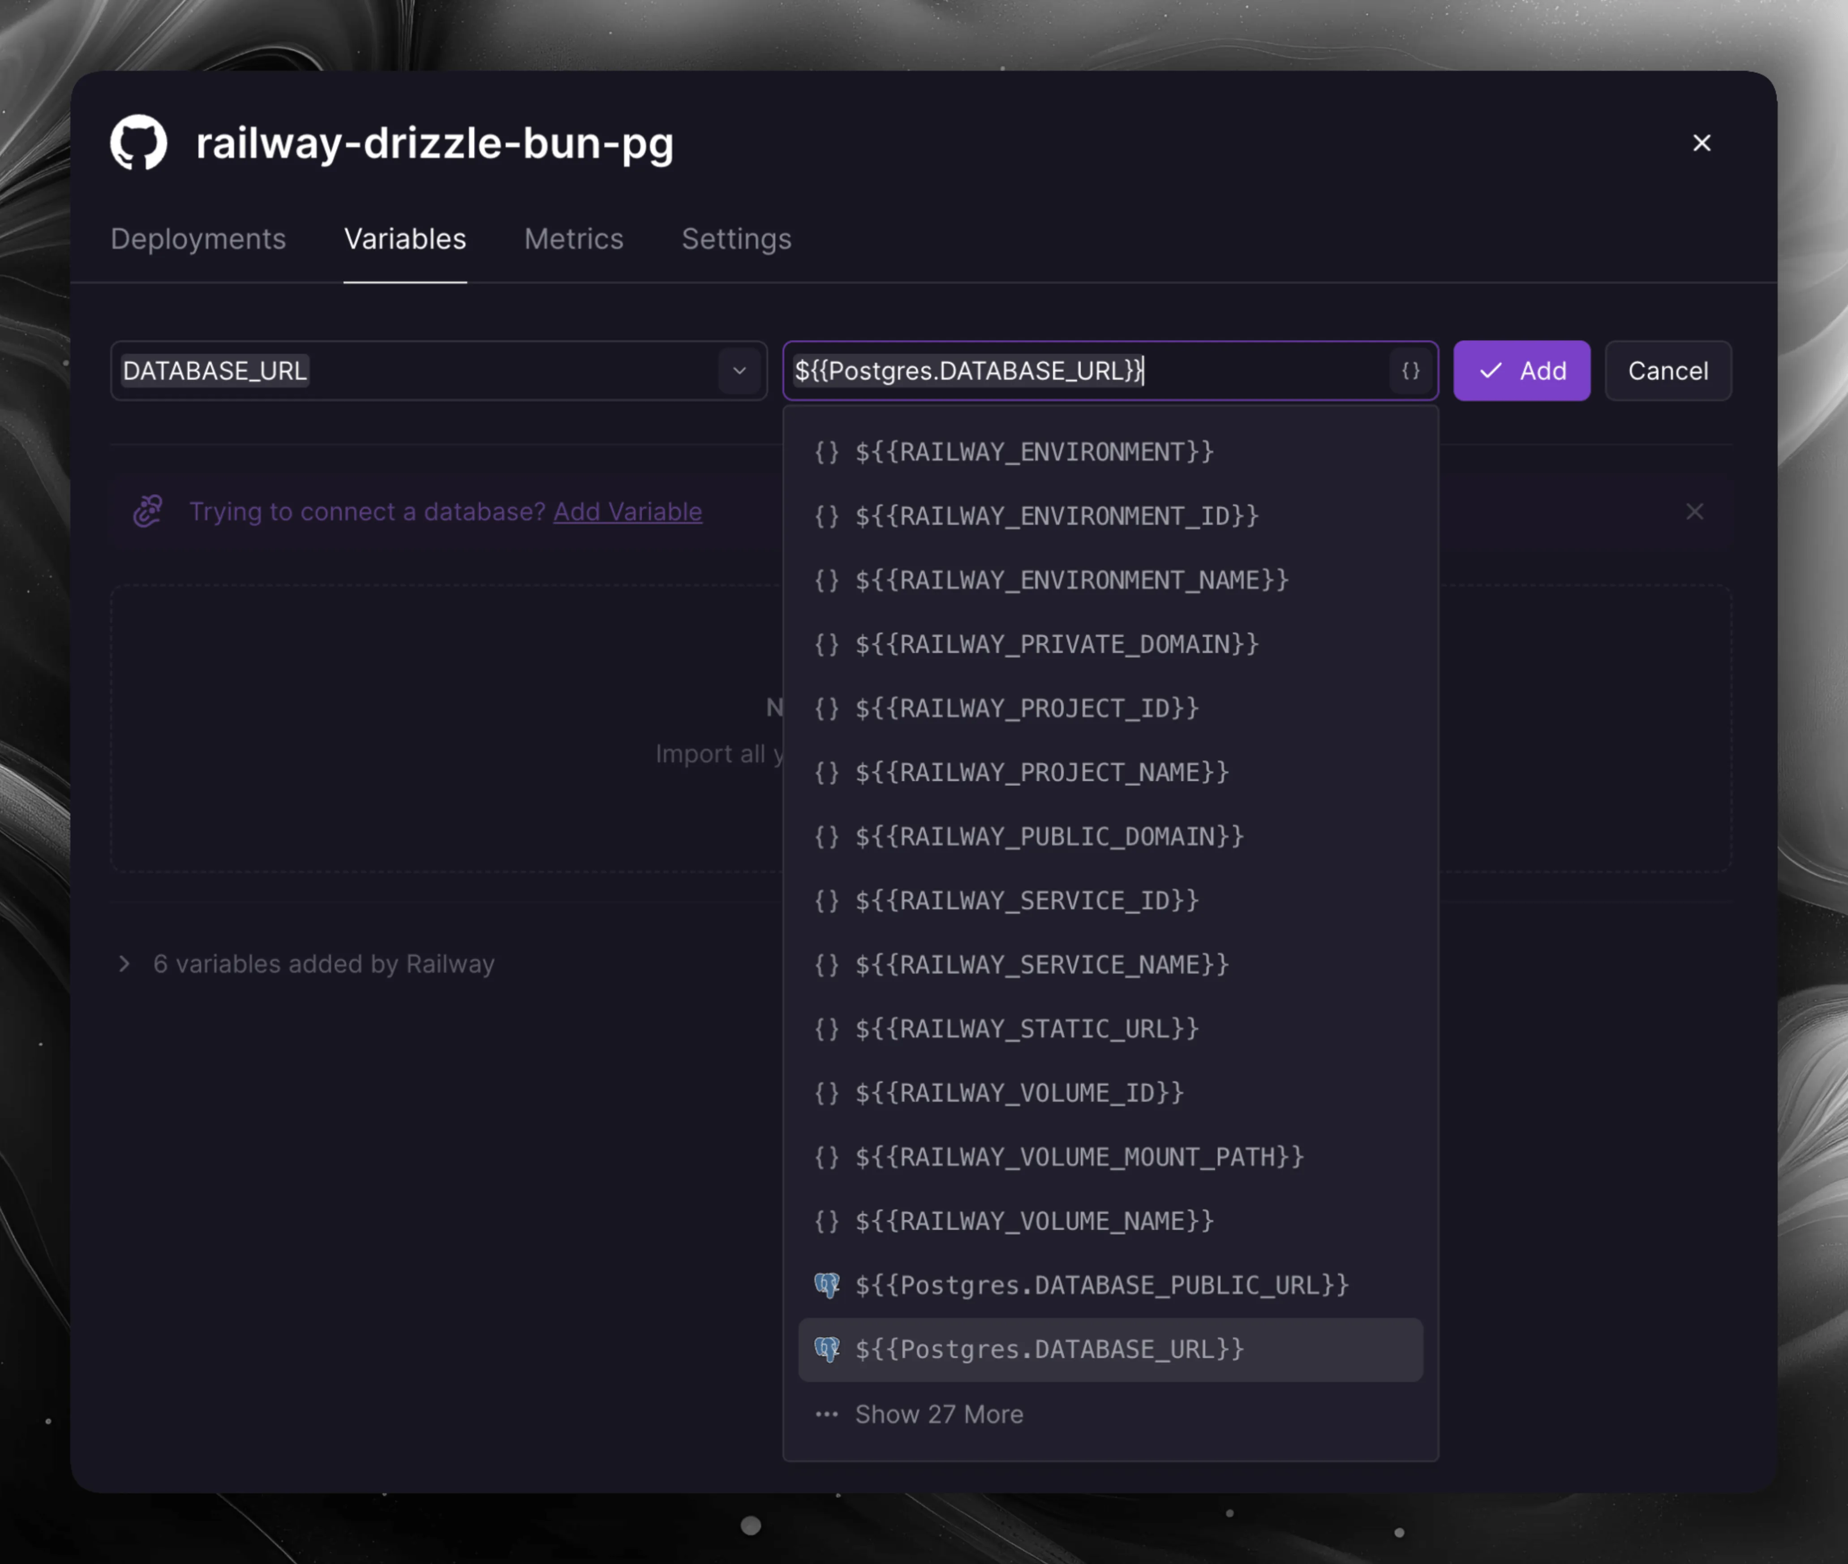Image resolution: width=1848 pixels, height=1564 pixels.
Task: Open the Metrics tab
Action: 574,239
